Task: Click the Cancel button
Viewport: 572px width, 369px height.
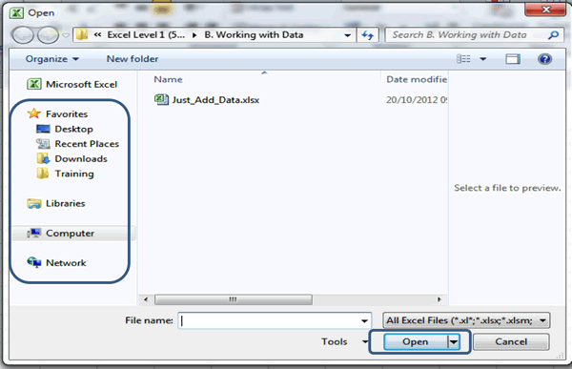Action: 511,341
